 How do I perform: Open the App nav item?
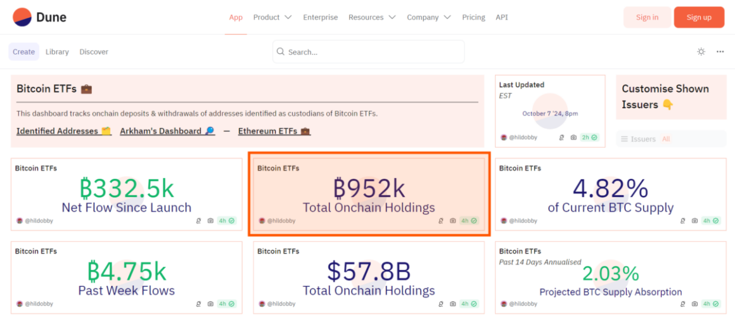coord(236,17)
